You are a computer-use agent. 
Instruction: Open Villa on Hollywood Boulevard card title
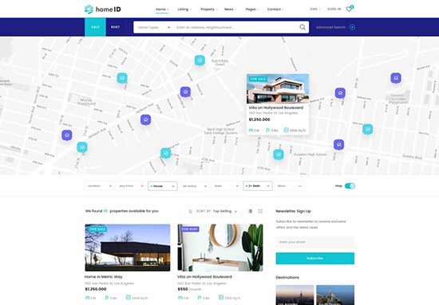point(204,277)
